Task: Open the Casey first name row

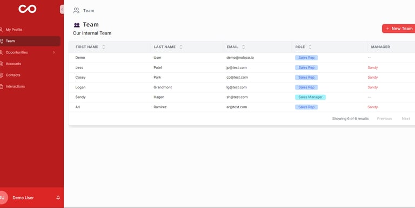Action: pos(81,78)
